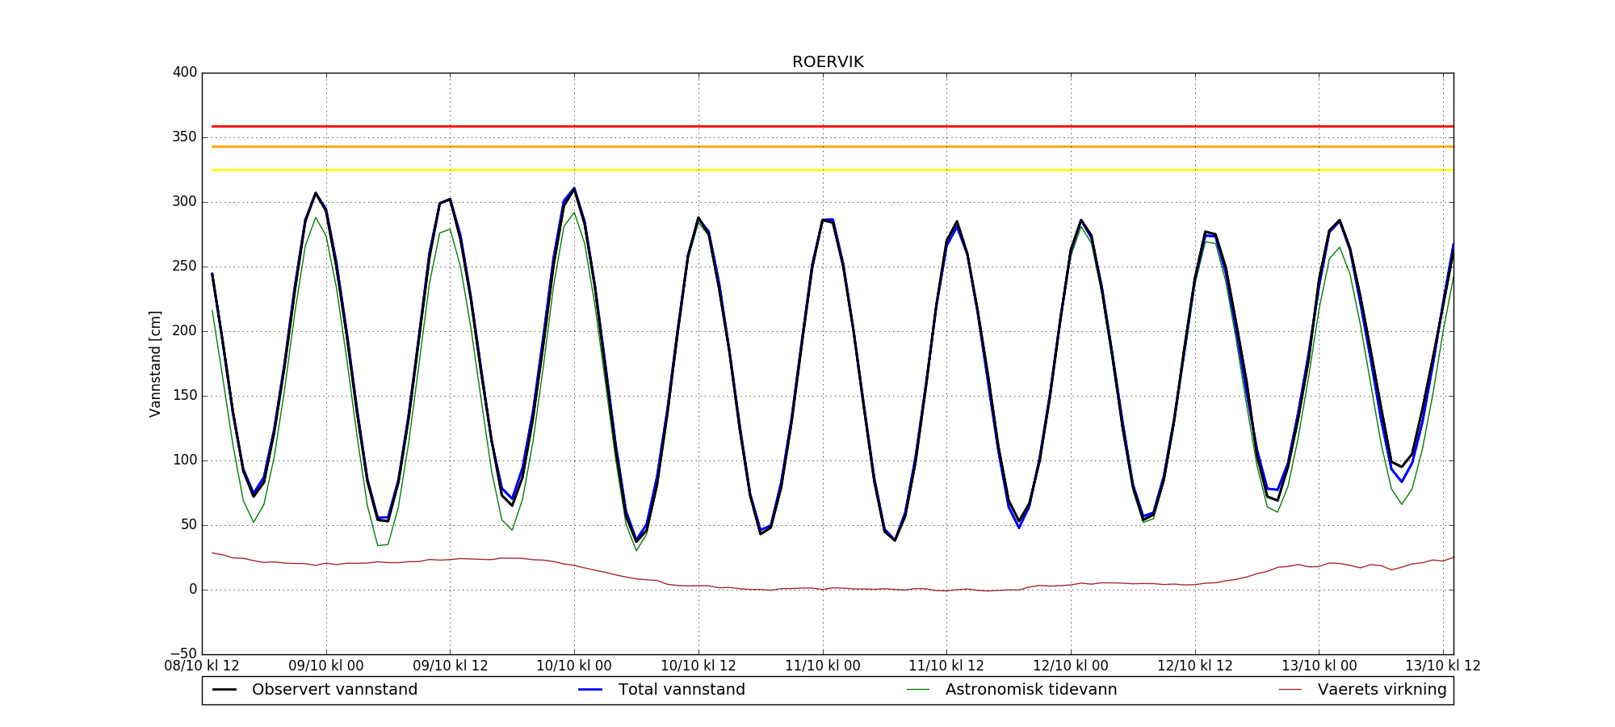Click the y-axis tick value 0
This screenshot has width=1615, height=727.
[x=193, y=590]
